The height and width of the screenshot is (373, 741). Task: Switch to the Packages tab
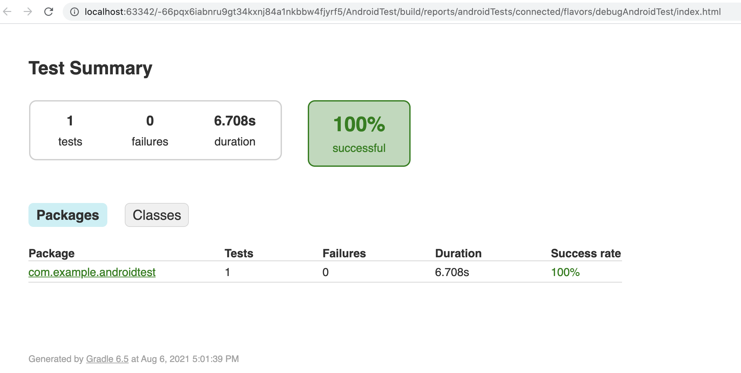pos(68,215)
